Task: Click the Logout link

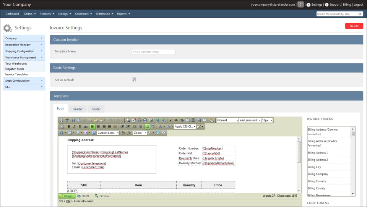Action: point(358,5)
